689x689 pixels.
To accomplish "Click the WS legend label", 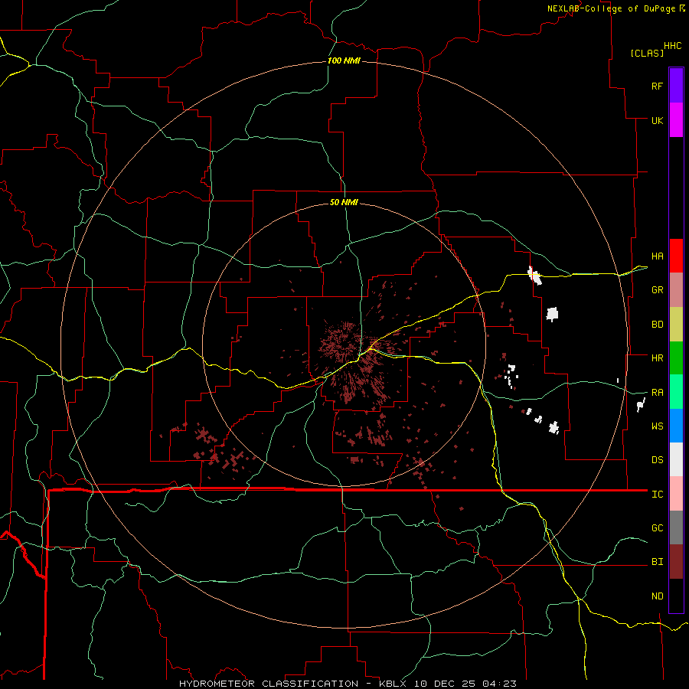I will [x=657, y=426].
